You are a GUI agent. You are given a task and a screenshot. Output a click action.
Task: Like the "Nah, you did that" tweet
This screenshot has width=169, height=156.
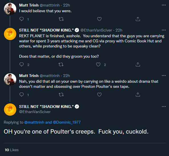point(99,95)
